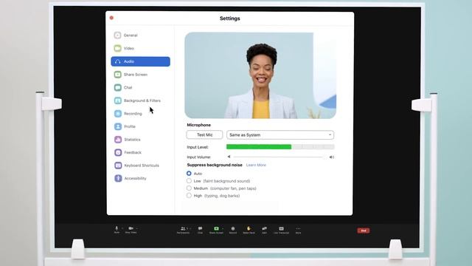Open the Share Screen settings section

[131, 75]
